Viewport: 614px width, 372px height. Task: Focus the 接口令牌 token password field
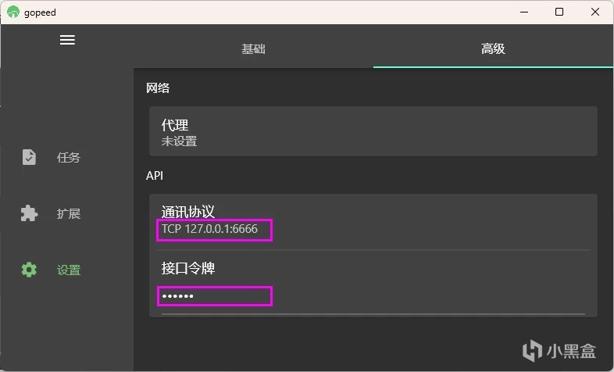tap(216, 296)
